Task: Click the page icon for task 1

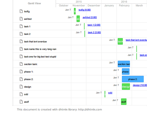Action: pos(21,26)
